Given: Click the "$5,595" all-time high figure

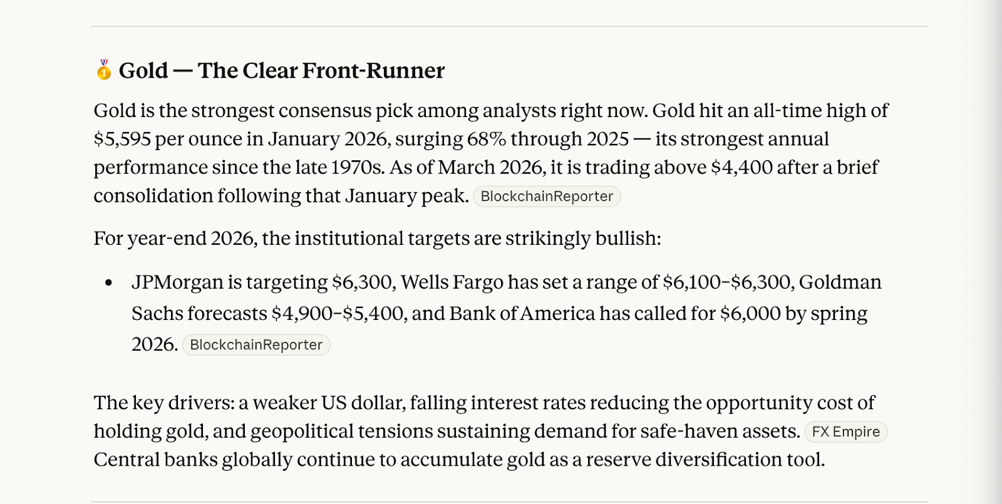Looking at the screenshot, I should [122, 139].
